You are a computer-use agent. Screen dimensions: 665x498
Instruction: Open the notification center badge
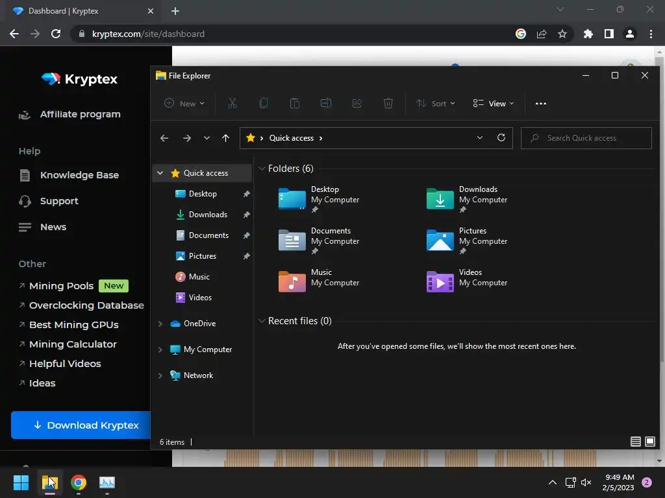(647, 482)
